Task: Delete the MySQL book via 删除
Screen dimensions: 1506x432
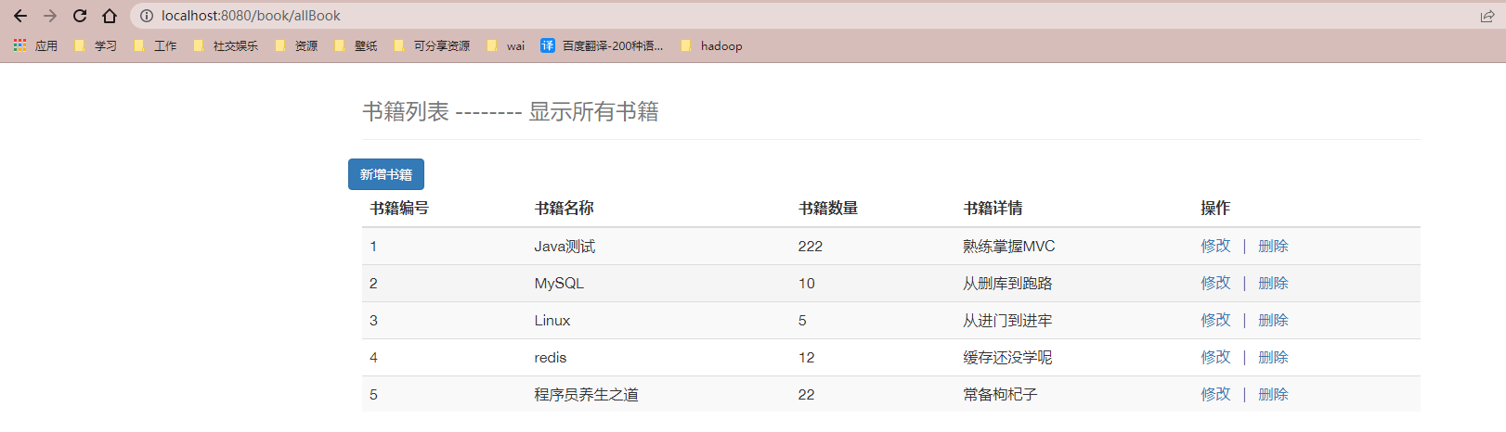Action: (x=1273, y=283)
